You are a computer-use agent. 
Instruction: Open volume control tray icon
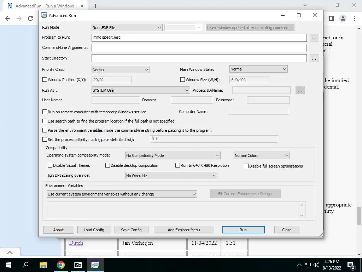pos(316,265)
